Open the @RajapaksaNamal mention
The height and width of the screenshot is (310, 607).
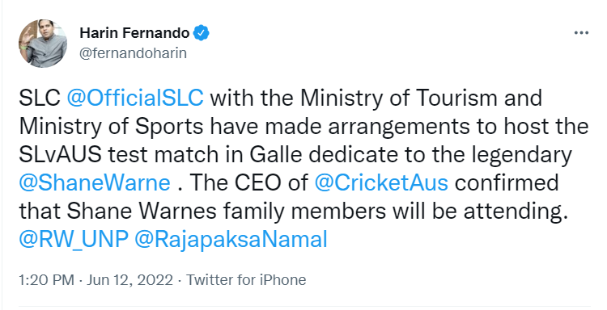coord(231,240)
